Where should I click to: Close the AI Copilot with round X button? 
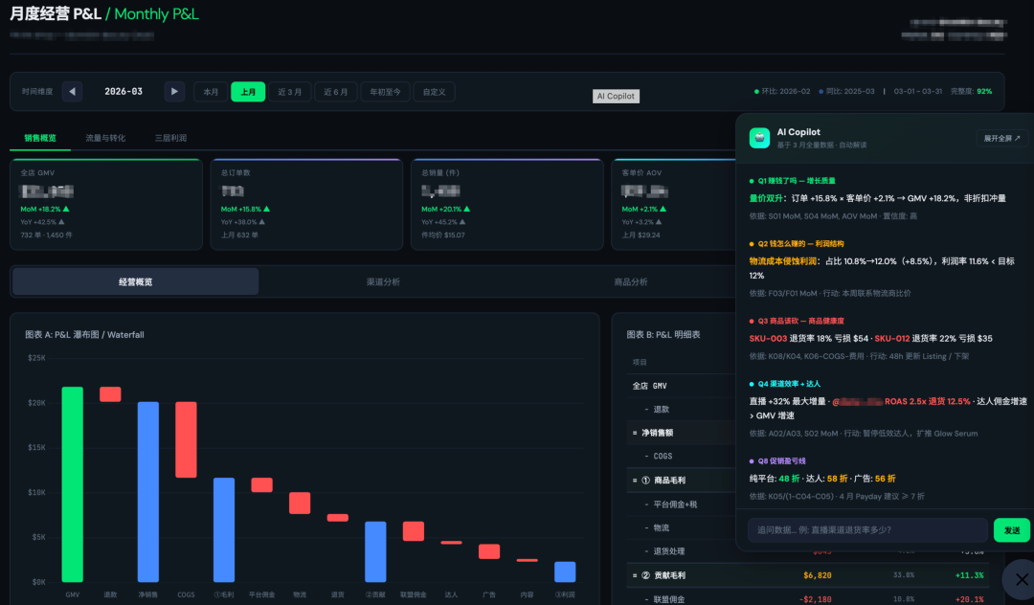click(x=1019, y=579)
